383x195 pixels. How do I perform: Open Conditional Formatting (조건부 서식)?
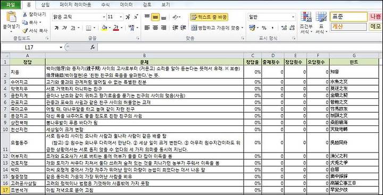click(306, 23)
